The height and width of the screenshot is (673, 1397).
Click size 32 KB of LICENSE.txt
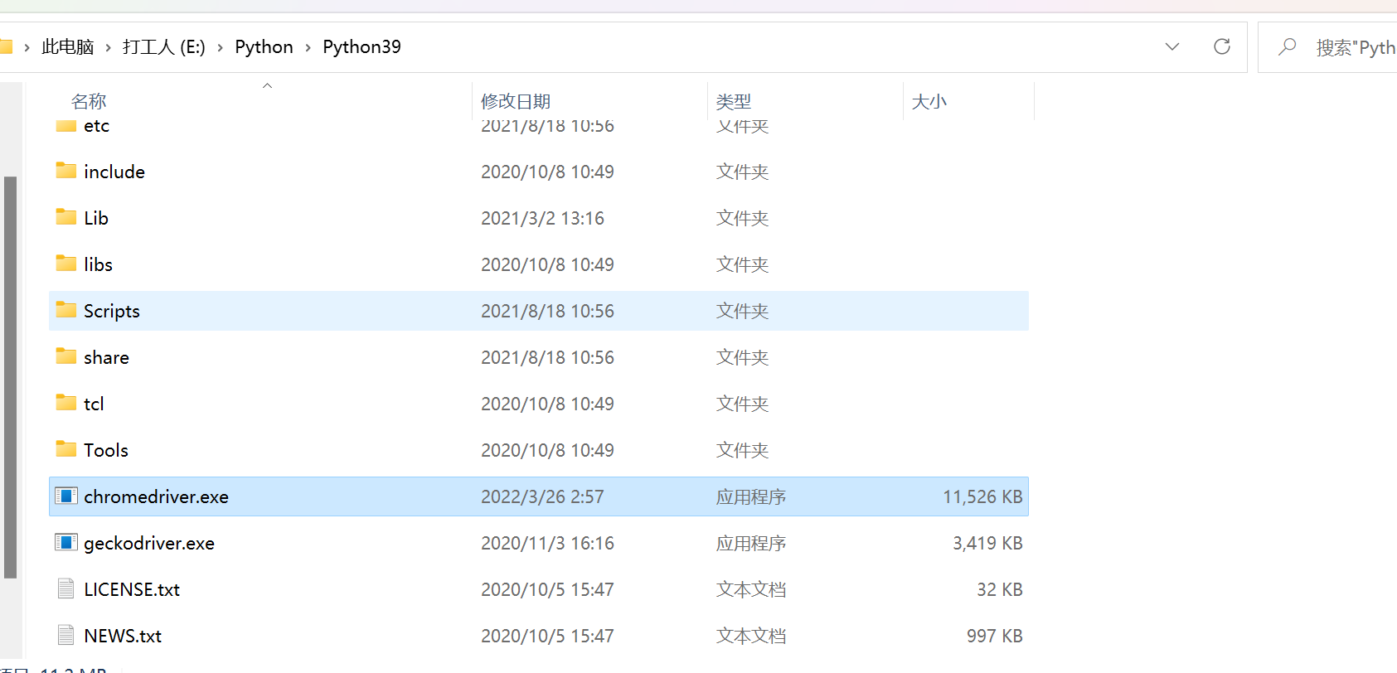coord(1000,589)
